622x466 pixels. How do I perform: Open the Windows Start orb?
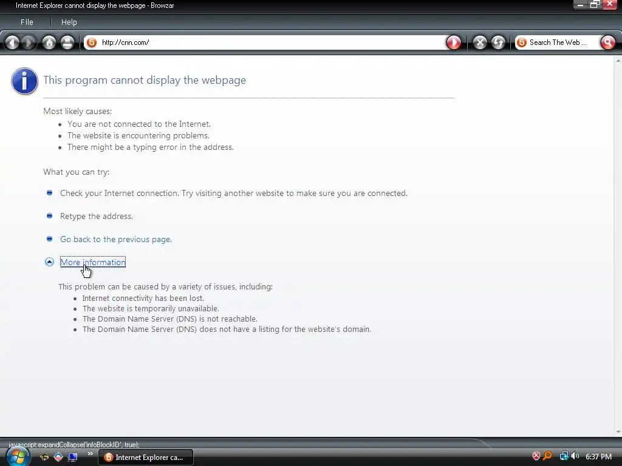pyautogui.click(x=18, y=456)
